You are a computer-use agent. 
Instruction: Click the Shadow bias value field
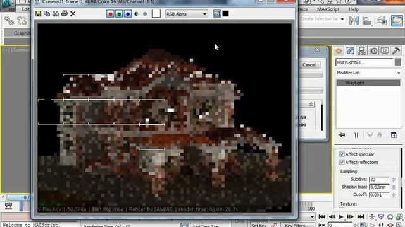point(379,187)
